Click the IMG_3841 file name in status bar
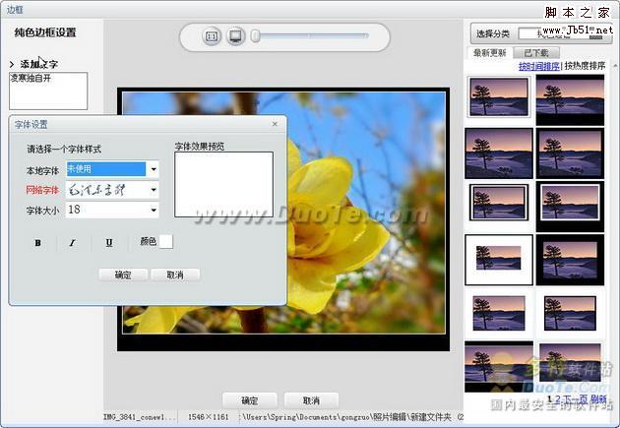This screenshot has height=428, width=620. pyautogui.click(x=139, y=417)
